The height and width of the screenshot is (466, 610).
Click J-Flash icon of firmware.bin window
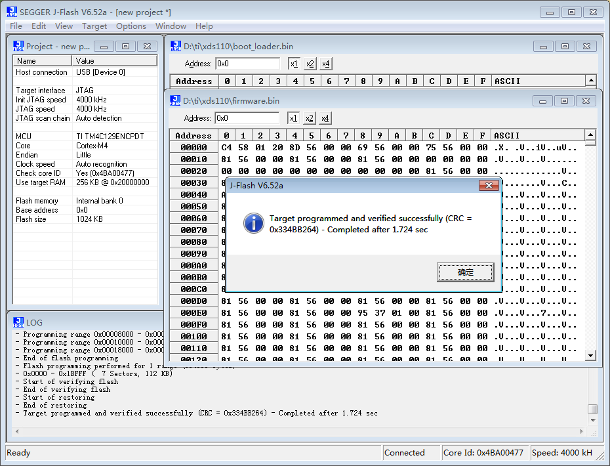coord(175,100)
